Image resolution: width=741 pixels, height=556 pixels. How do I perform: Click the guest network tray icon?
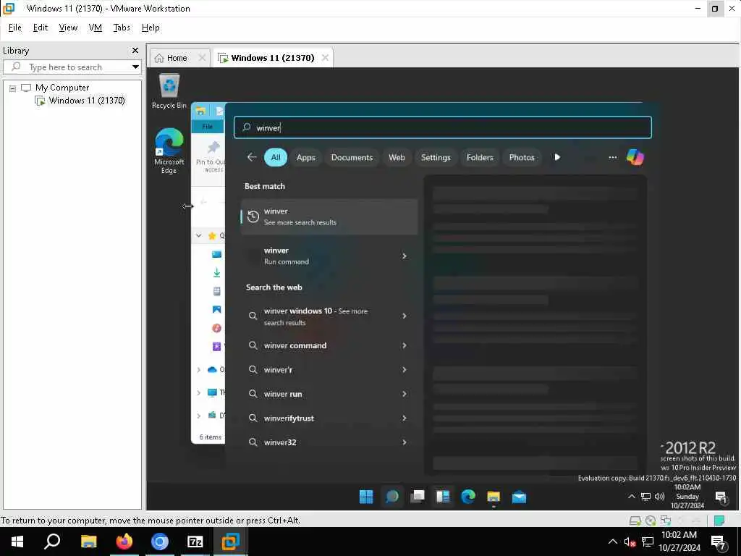coord(645,497)
